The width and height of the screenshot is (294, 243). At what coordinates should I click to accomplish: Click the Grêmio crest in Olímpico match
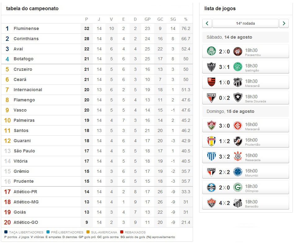[211, 187]
